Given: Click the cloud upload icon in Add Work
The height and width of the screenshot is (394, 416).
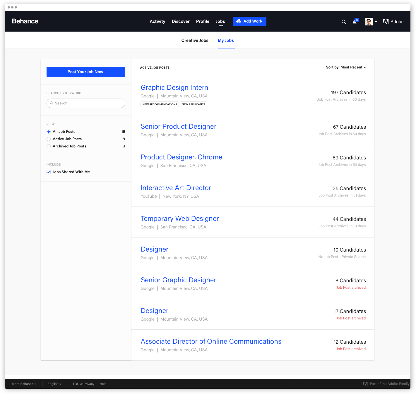Looking at the screenshot, I should (x=239, y=21).
